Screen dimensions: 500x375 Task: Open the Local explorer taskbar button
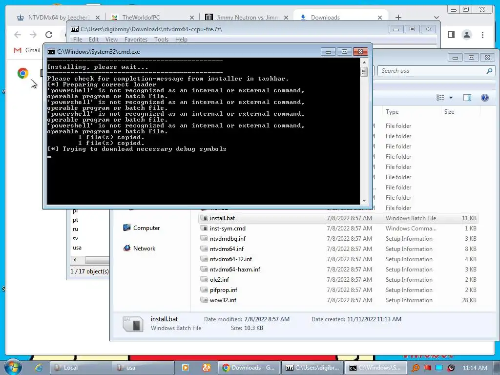coord(81,368)
